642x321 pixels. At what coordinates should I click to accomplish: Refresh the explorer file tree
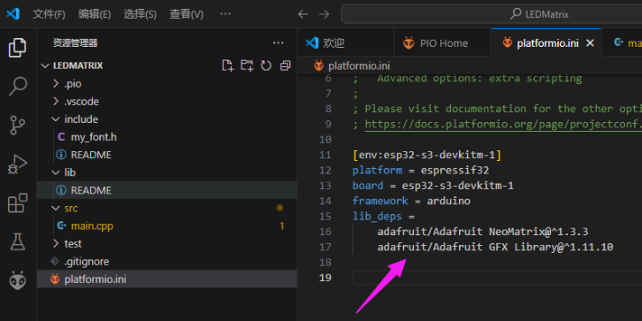pyautogui.click(x=266, y=65)
